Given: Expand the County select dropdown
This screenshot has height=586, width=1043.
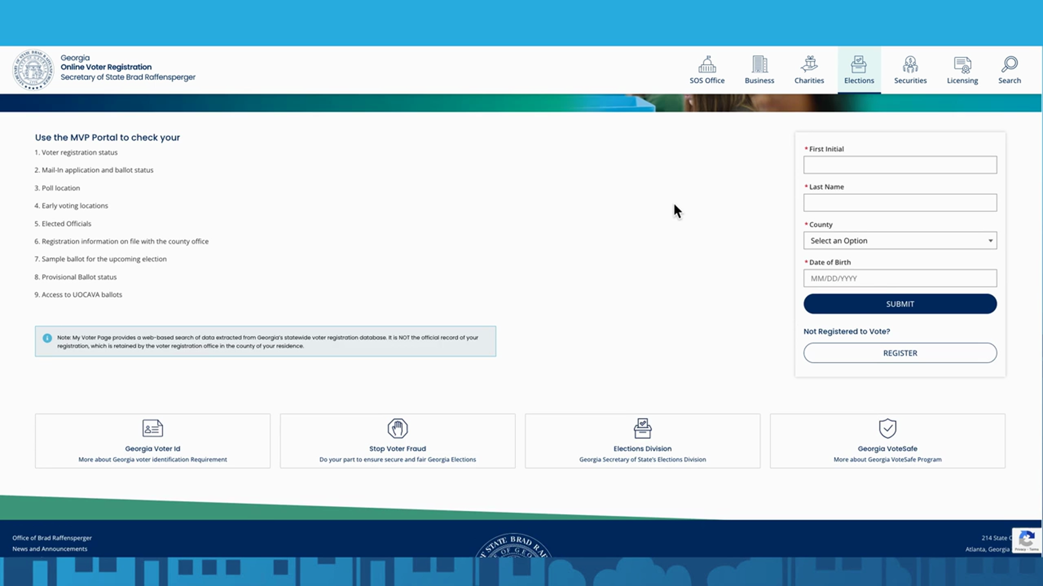Looking at the screenshot, I should point(900,240).
